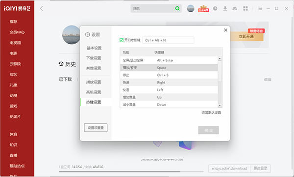Open 综艺 in the left sidebar

[x=13, y=75]
